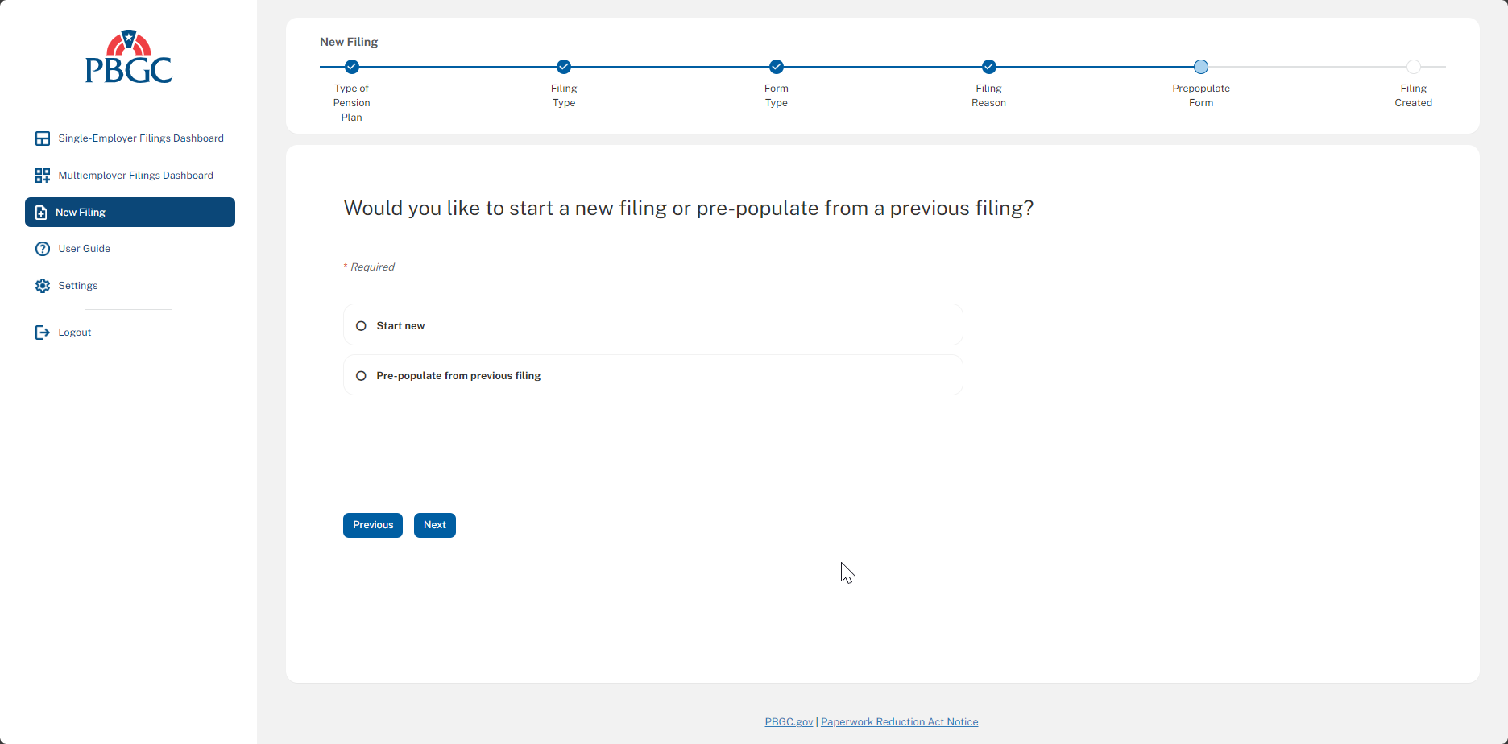Open the PBGC.gov footer link

point(789,722)
